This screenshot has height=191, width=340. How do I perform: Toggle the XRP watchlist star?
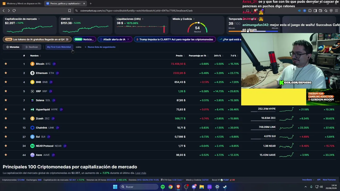pyautogui.click(x=6, y=91)
